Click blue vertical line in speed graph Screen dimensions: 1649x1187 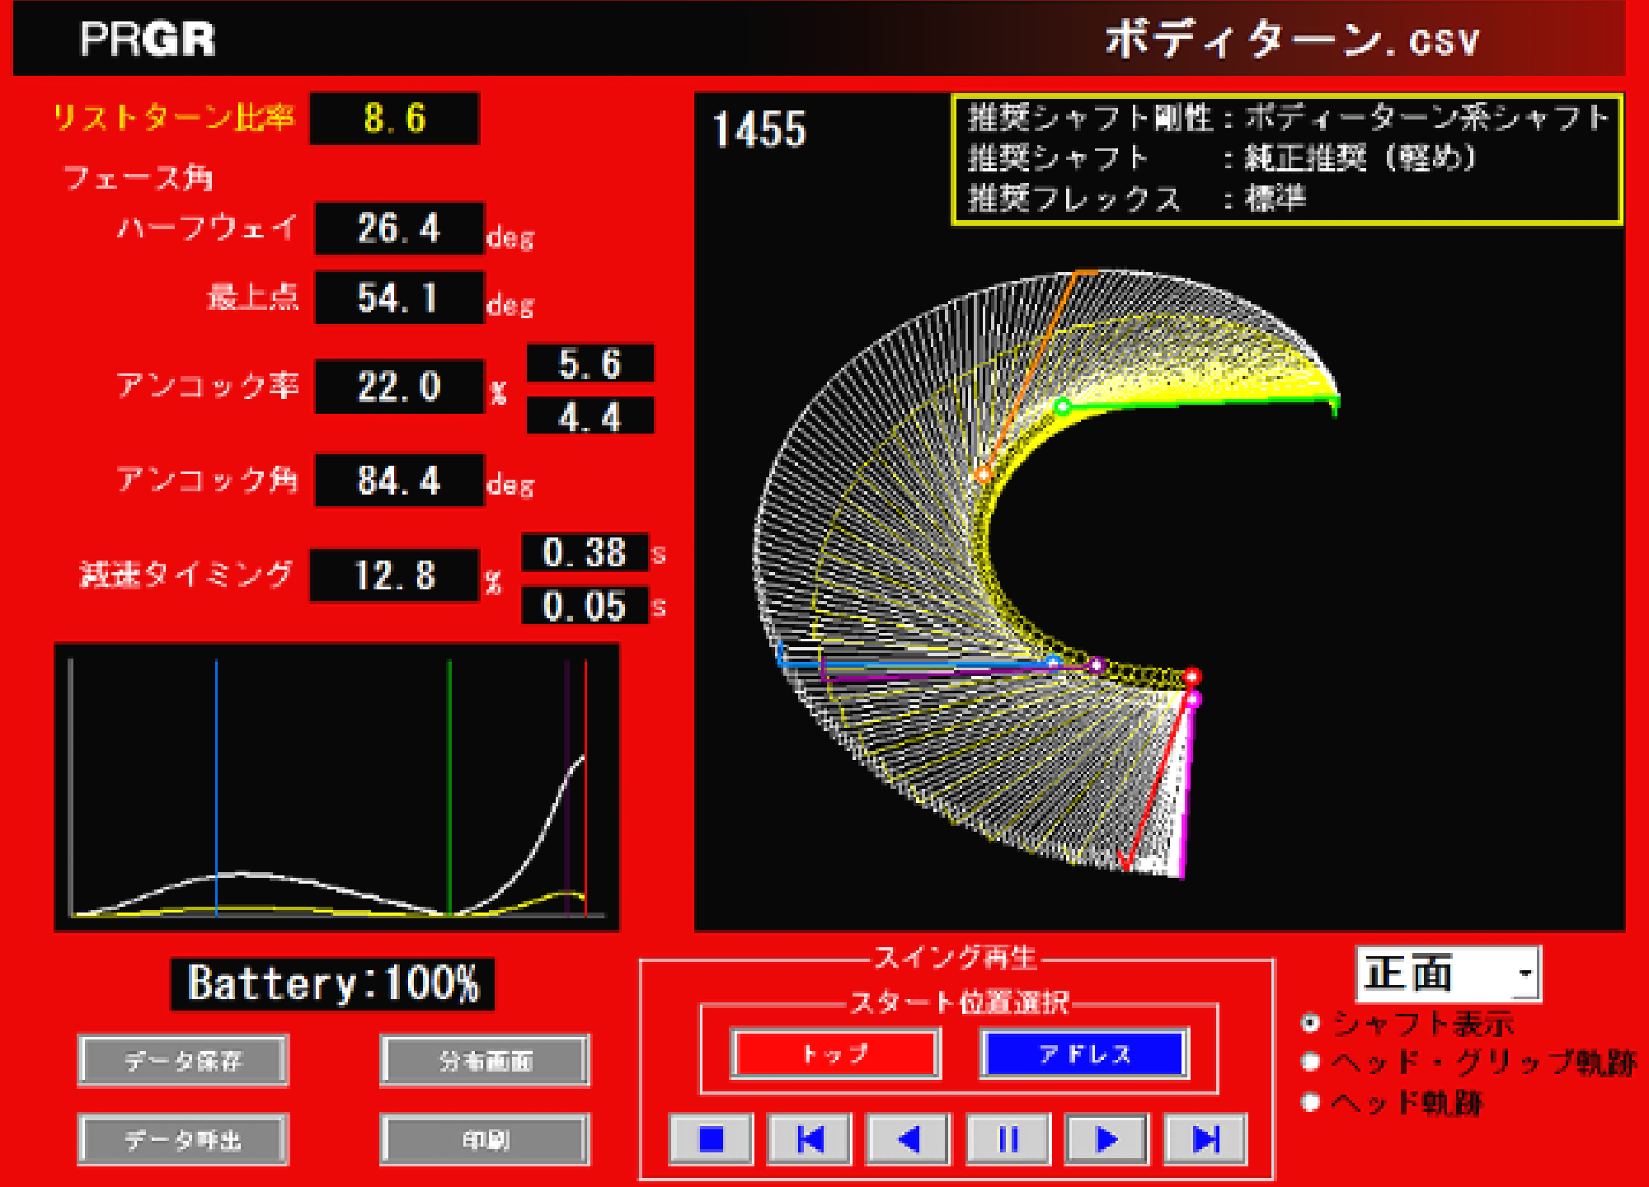click(216, 783)
